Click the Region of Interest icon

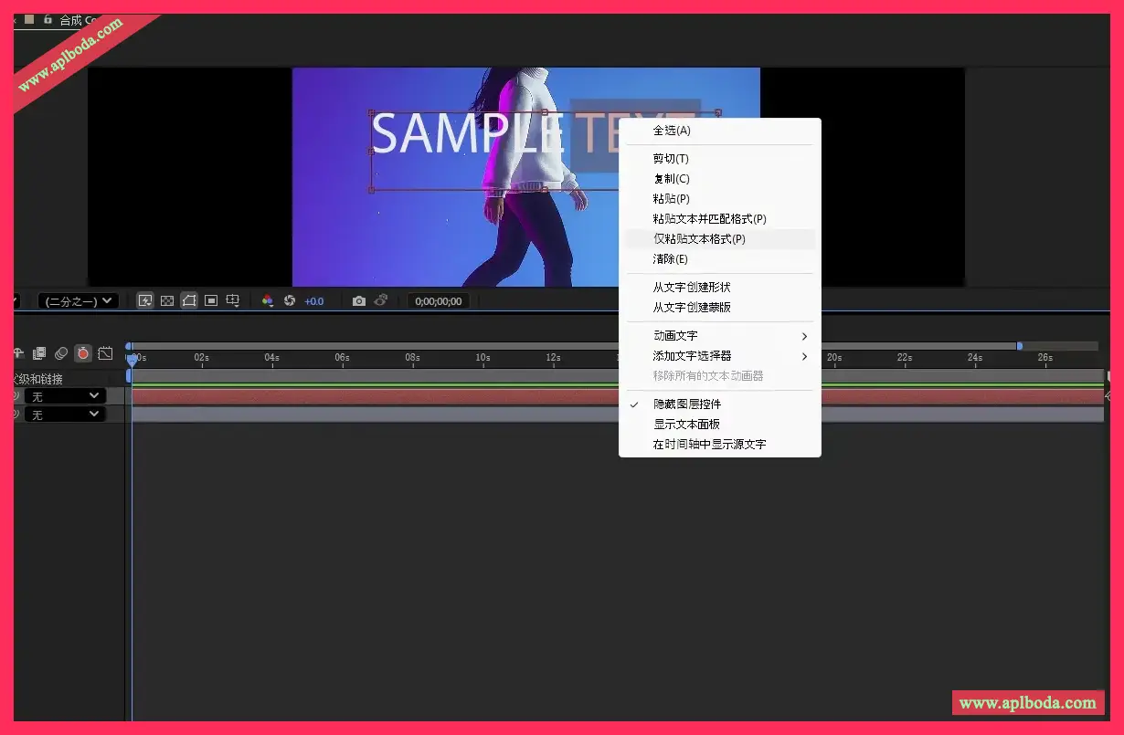point(211,300)
